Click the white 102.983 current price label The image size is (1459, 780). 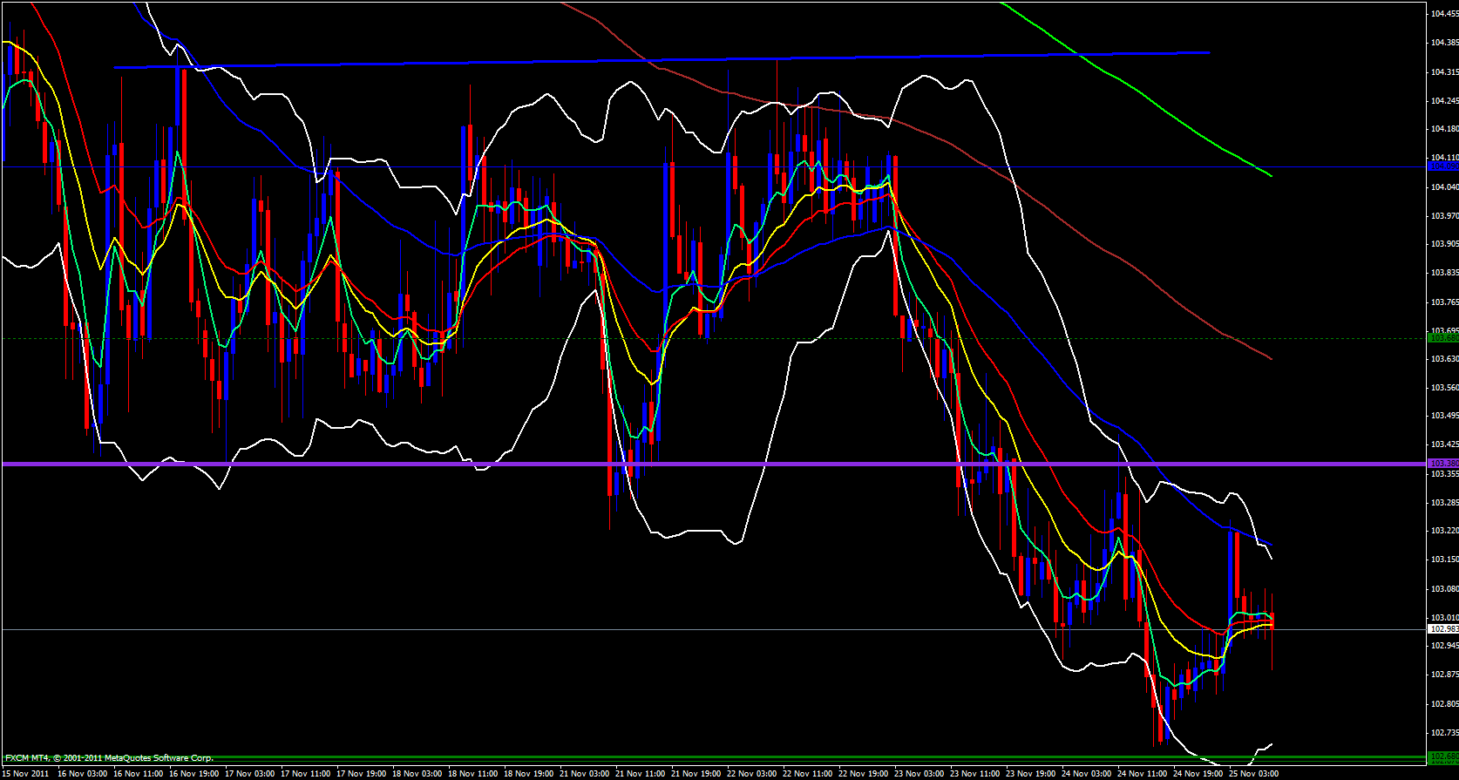point(1442,628)
